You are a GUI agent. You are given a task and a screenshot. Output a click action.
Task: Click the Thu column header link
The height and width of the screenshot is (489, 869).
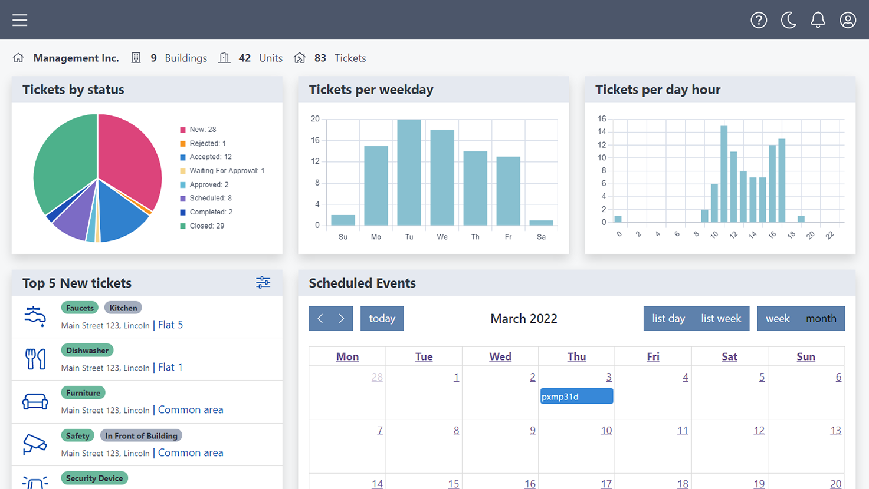coord(576,356)
